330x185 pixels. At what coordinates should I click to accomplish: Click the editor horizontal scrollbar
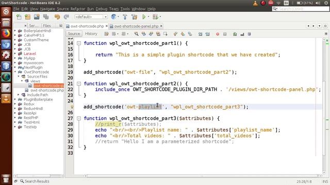click(x=202, y=176)
